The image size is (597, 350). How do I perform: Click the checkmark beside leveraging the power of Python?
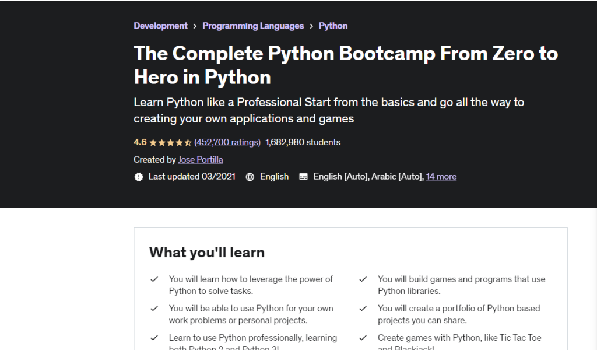[153, 279]
